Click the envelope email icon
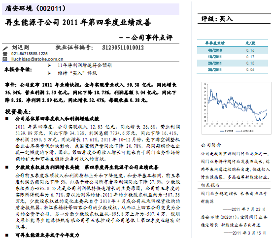Screen dimensions: 272x238 (x=5, y=59)
